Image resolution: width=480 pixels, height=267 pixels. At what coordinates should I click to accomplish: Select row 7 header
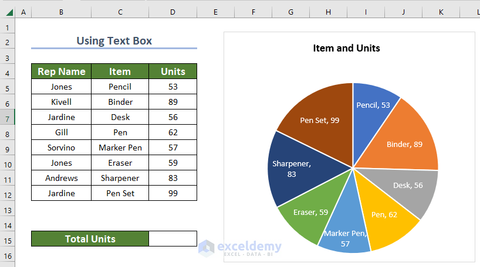[8, 117]
